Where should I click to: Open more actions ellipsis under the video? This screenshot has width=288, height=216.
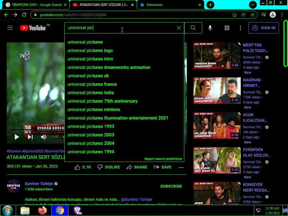181,167
